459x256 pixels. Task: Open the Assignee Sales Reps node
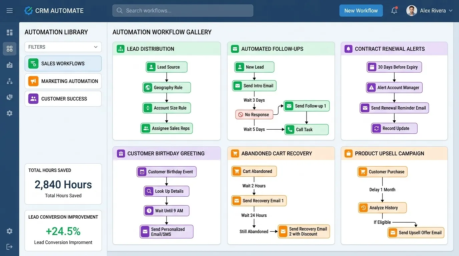pyautogui.click(x=166, y=128)
